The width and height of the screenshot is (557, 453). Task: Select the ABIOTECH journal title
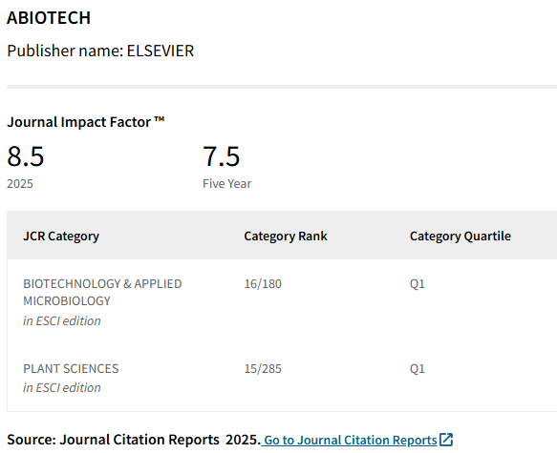pos(49,18)
